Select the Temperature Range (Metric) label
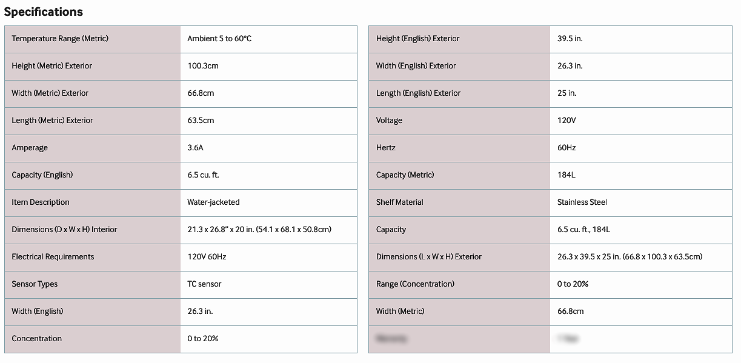 (60, 39)
